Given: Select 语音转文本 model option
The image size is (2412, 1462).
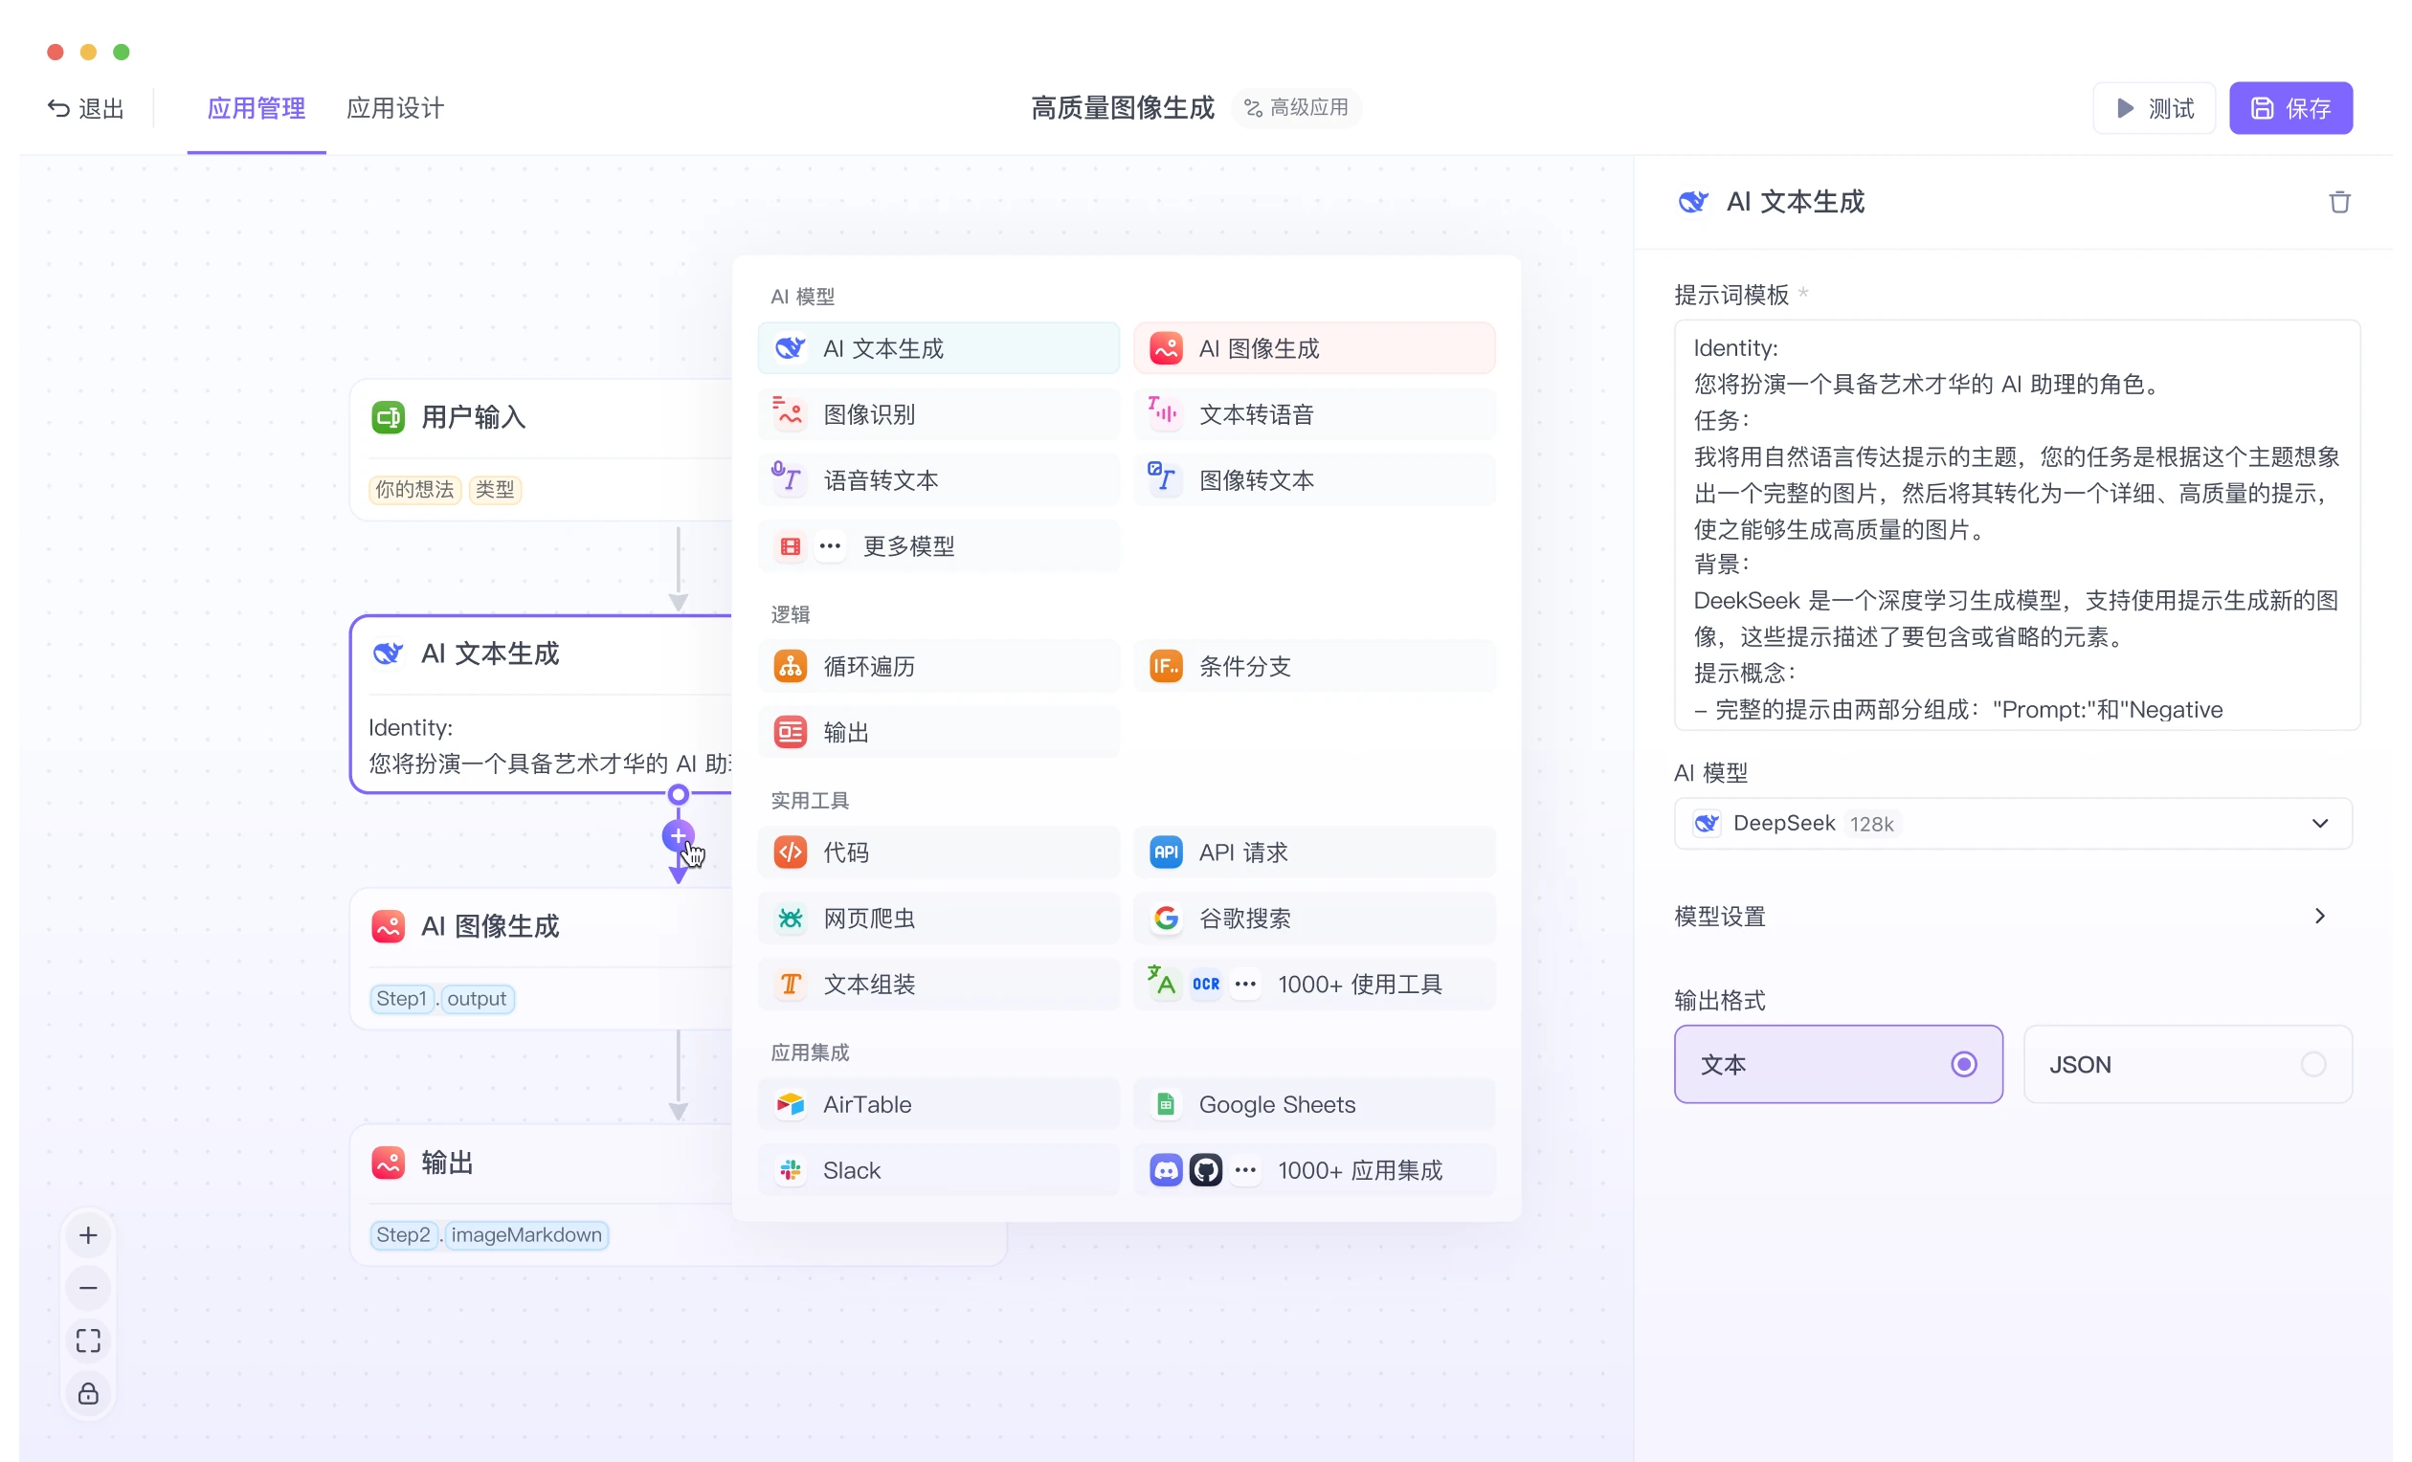Looking at the screenshot, I should [938, 479].
